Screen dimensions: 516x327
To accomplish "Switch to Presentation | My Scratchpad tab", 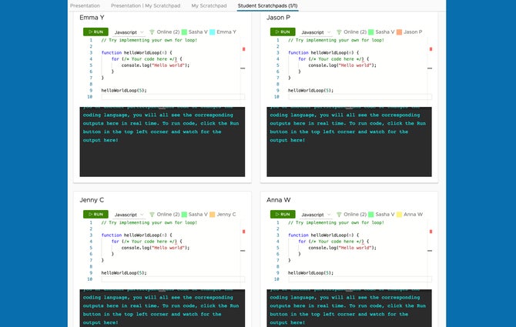I will [146, 5].
